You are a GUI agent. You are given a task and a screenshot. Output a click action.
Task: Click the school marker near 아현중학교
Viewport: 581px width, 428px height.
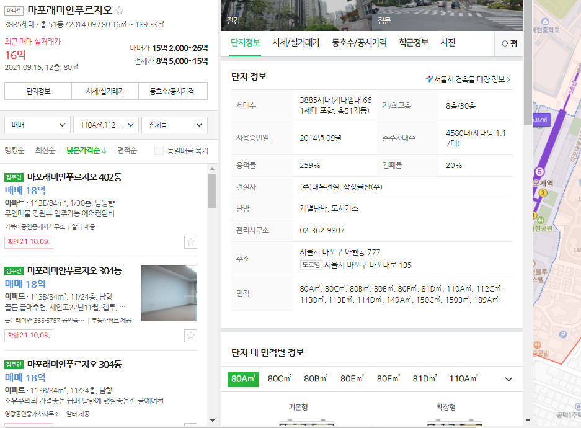[545, 22]
